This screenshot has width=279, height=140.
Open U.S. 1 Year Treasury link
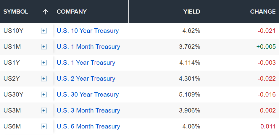coord(86,63)
